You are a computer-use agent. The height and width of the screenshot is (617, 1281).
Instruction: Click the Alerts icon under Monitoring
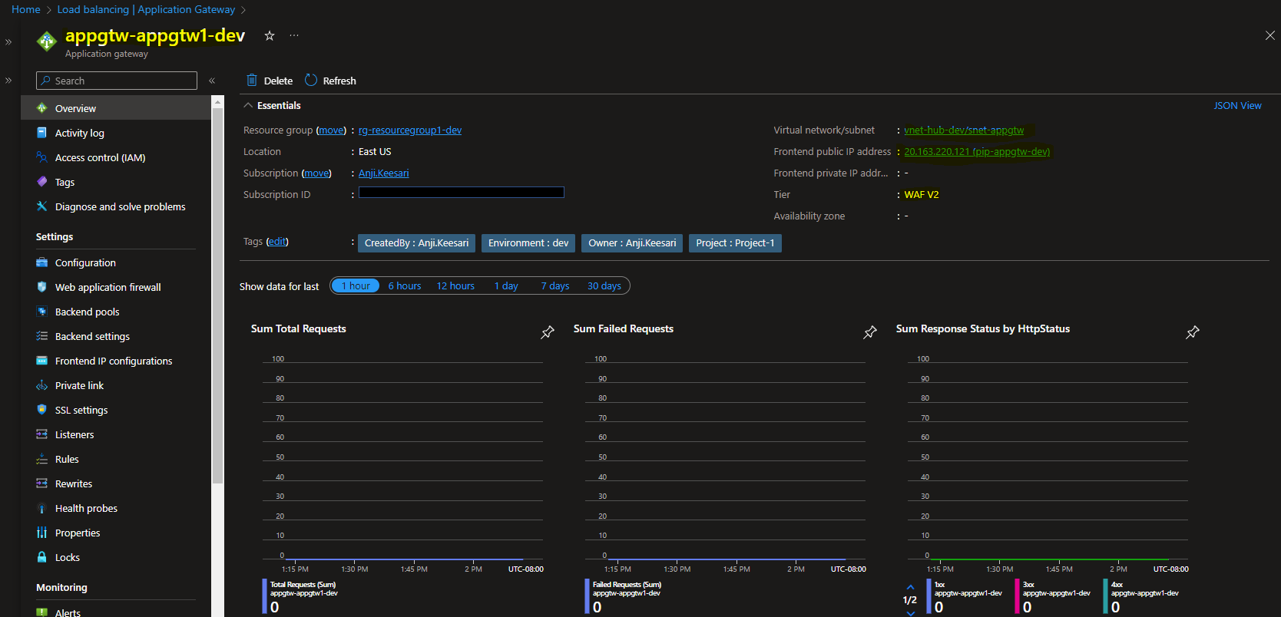[x=42, y=612]
